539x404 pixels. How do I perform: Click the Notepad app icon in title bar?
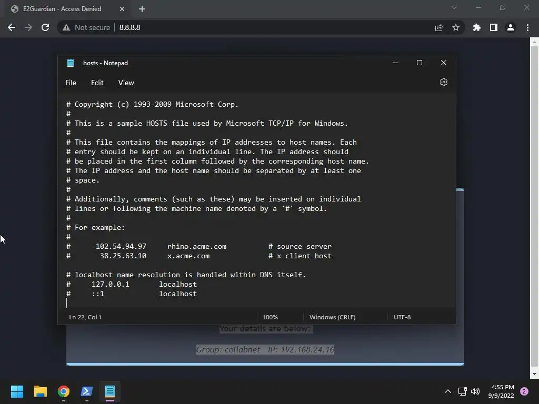pyautogui.click(x=71, y=63)
